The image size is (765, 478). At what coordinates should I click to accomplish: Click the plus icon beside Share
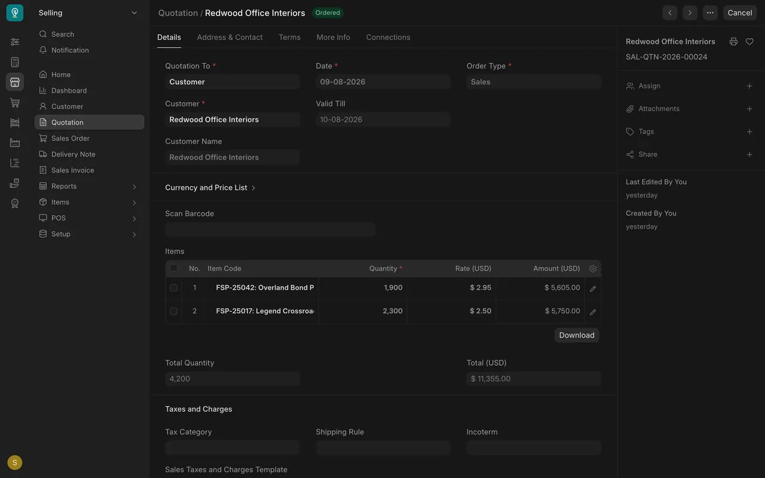[749, 154]
